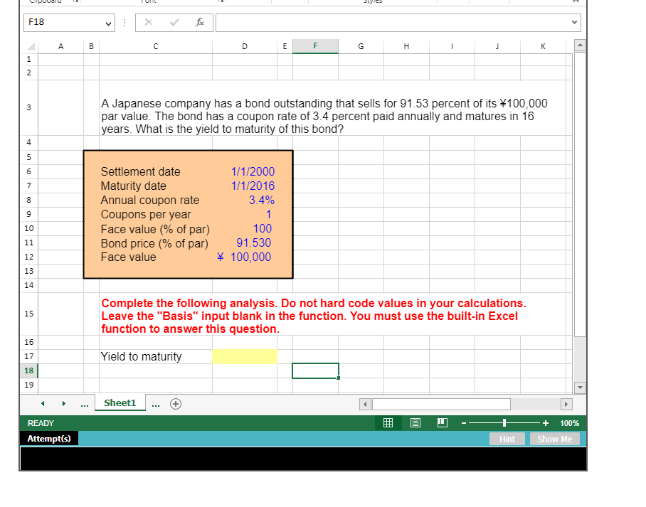Select the yellow input cell for Yield to maturity
The height and width of the screenshot is (507, 646).
point(245,356)
